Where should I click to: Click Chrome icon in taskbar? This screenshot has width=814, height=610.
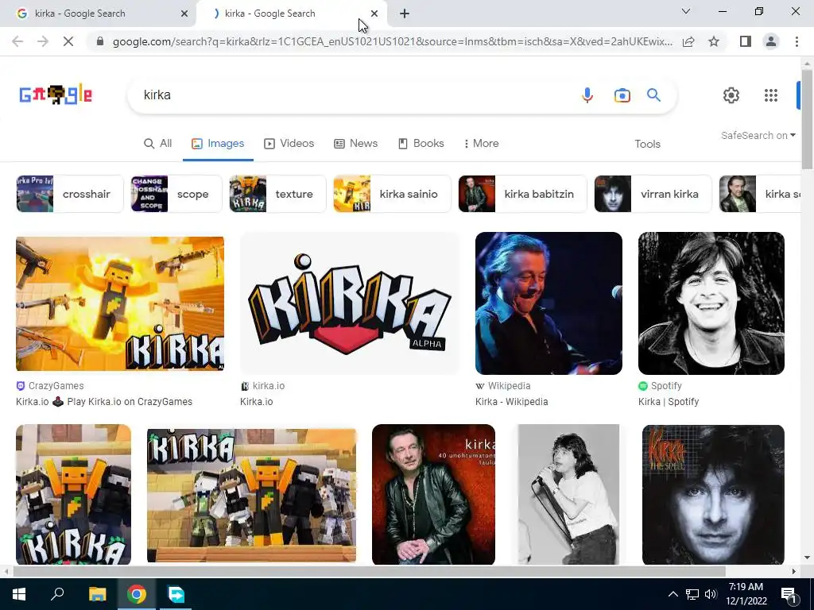pos(137,594)
